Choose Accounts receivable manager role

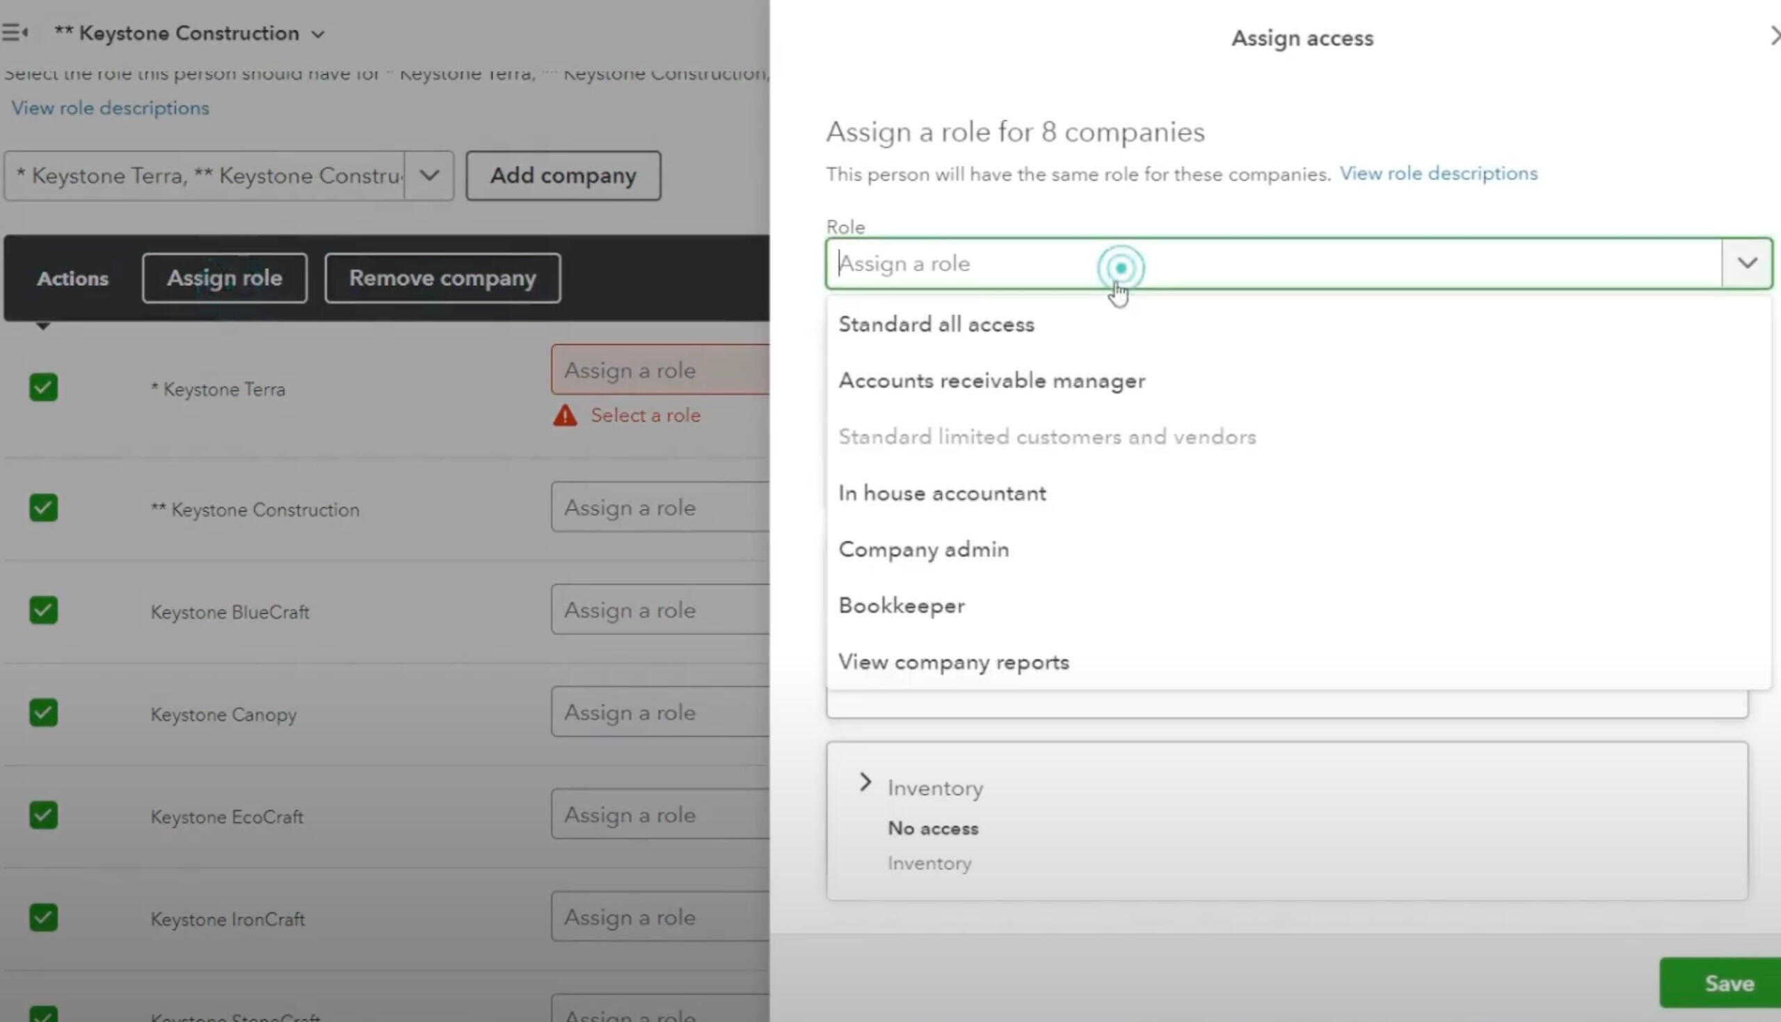pyautogui.click(x=991, y=380)
